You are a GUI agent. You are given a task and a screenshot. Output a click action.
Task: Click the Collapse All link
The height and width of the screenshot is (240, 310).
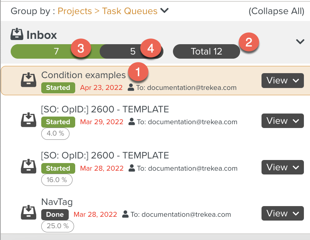click(x=276, y=11)
